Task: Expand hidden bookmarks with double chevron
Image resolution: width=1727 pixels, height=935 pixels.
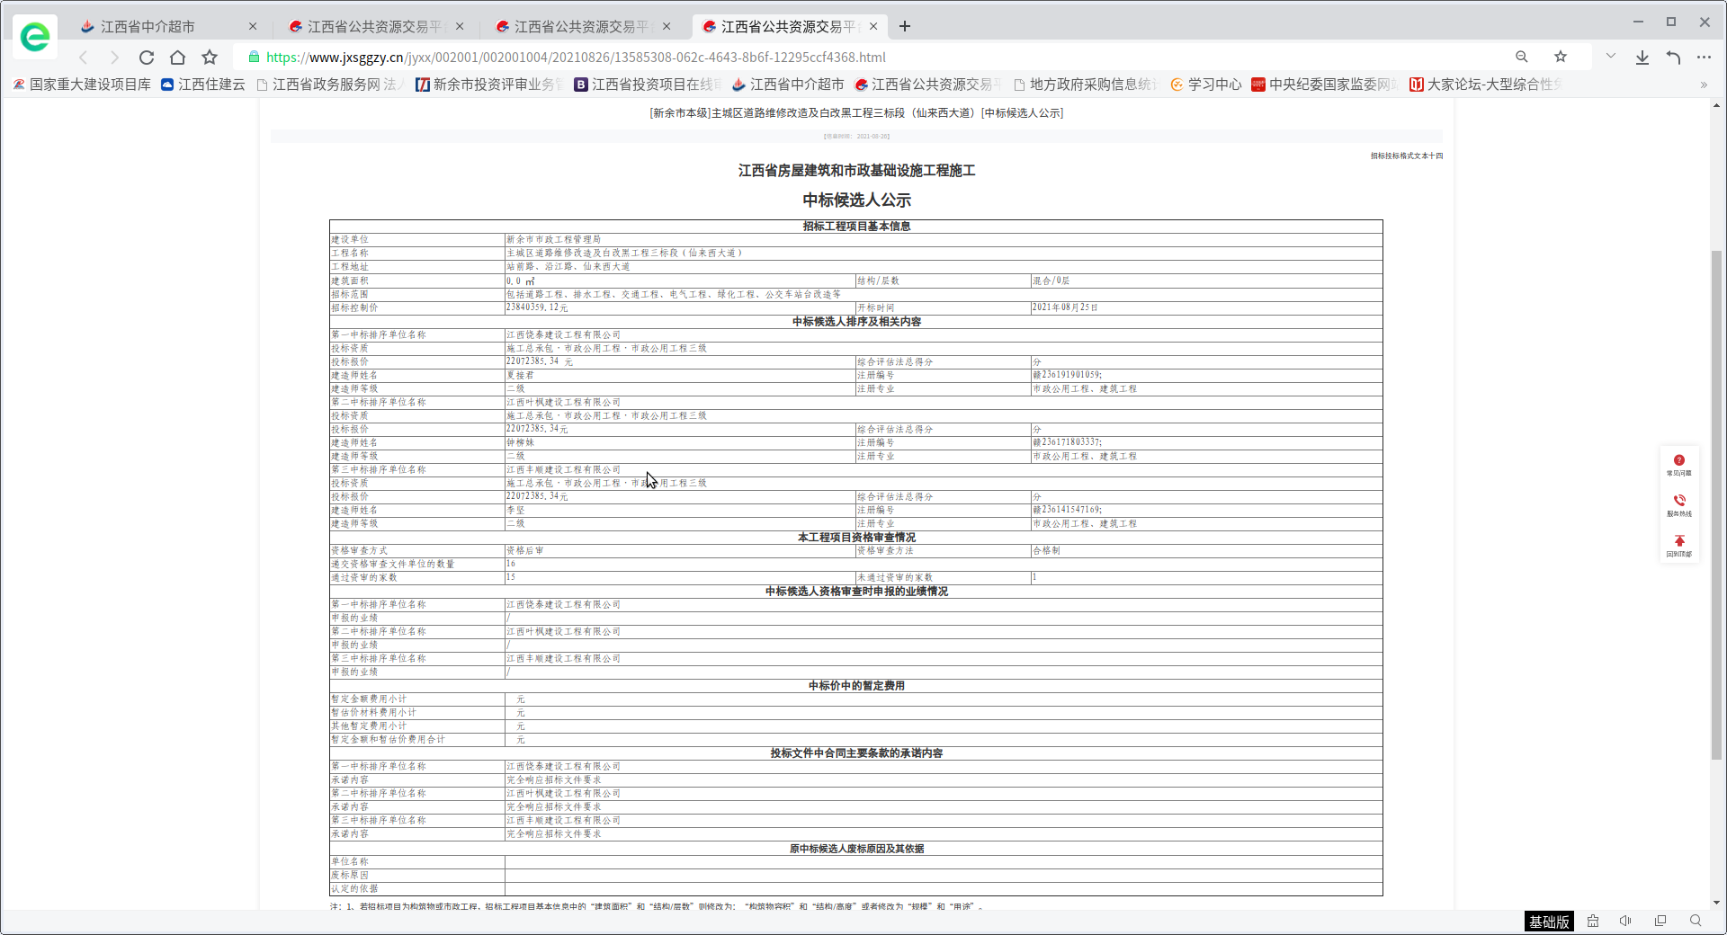Action: point(1703,85)
